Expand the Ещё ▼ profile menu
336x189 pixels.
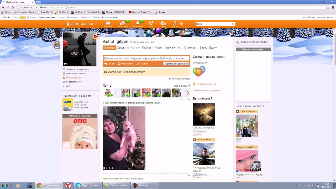213,48
